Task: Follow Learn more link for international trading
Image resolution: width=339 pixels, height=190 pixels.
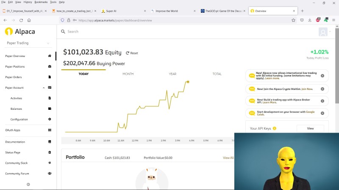Action: (272, 79)
